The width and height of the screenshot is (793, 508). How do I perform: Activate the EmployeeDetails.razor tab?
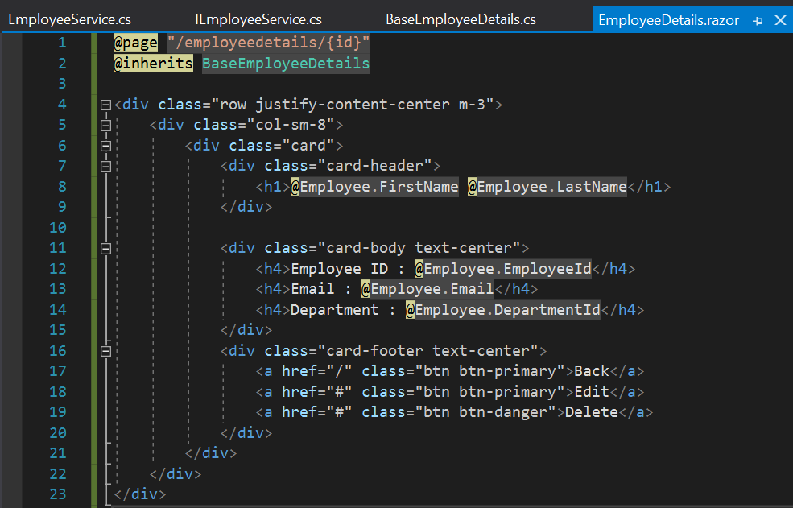668,20
